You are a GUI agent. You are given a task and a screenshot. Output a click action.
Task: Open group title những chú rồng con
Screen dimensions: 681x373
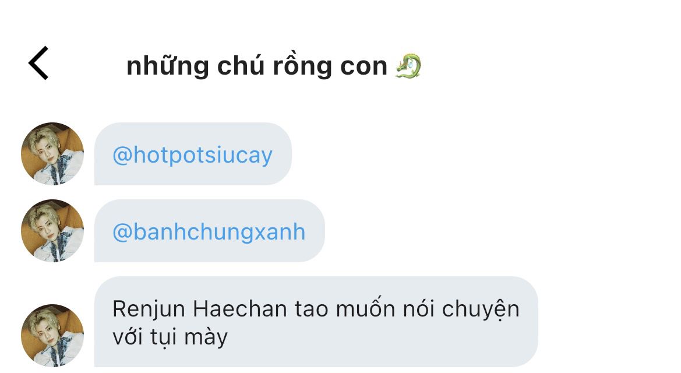pos(274,66)
